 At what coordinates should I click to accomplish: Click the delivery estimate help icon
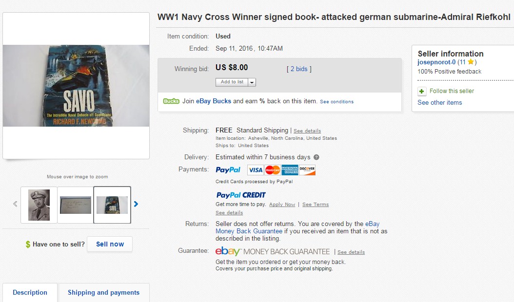[x=316, y=157]
